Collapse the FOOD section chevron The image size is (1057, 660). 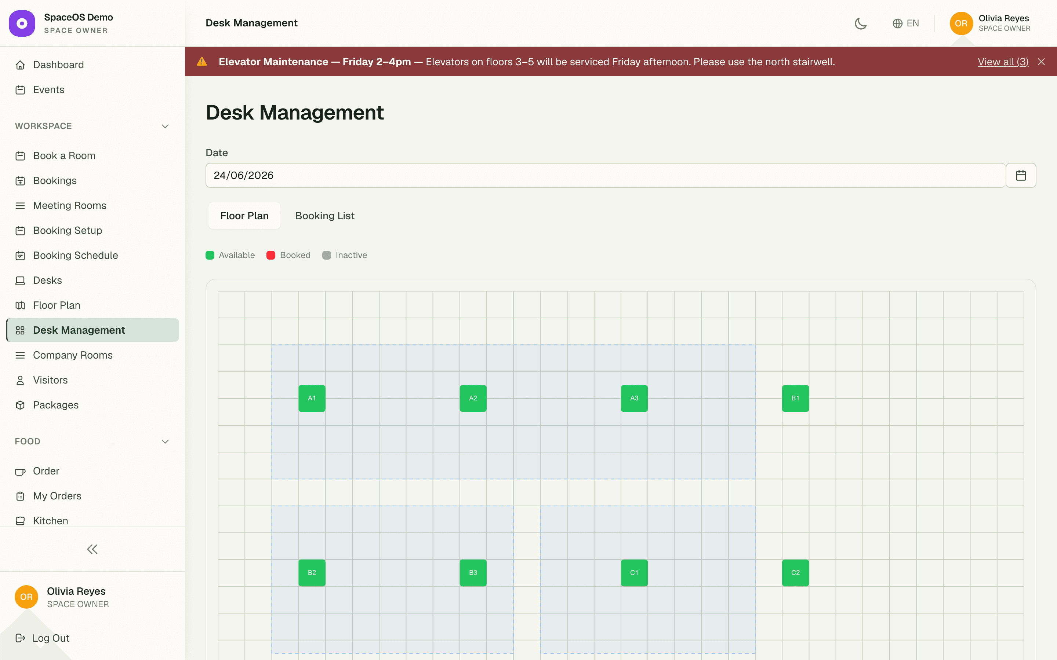pos(165,442)
